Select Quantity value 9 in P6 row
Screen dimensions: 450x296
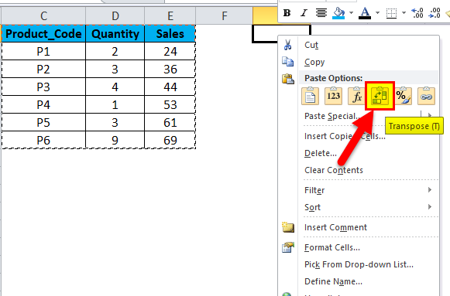pyautogui.click(x=115, y=140)
